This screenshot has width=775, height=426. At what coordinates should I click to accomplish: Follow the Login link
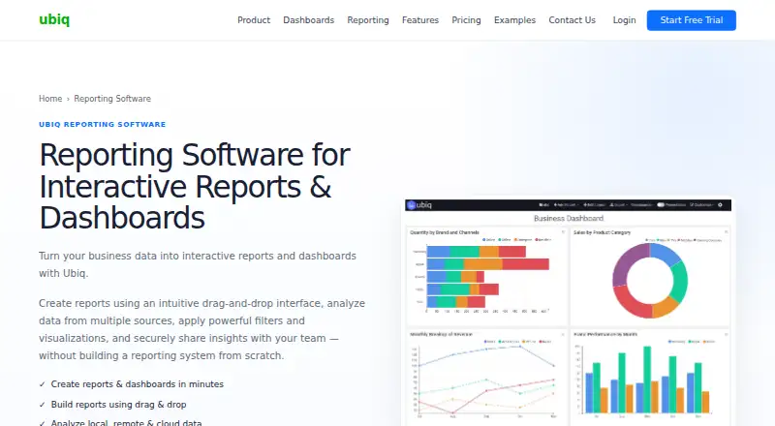click(x=624, y=20)
